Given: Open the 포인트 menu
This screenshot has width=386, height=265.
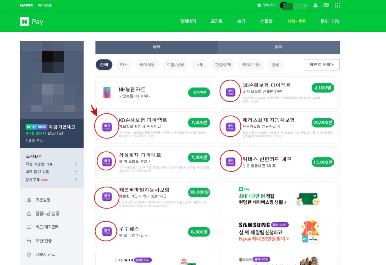Looking at the screenshot, I should 217,21.
